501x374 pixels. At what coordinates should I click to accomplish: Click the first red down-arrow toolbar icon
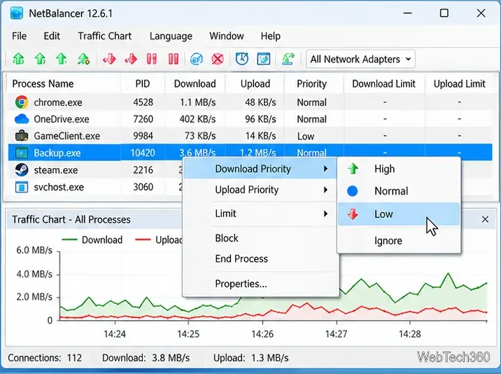pyautogui.click(x=109, y=60)
